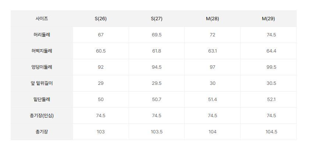The height and width of the screenshot is (151, 313).
Task: Select the 엉덩이둘레 row label
Action: 42,67
